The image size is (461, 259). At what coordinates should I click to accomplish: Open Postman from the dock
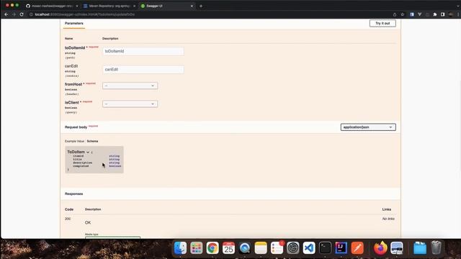click(x=357, y=248)
